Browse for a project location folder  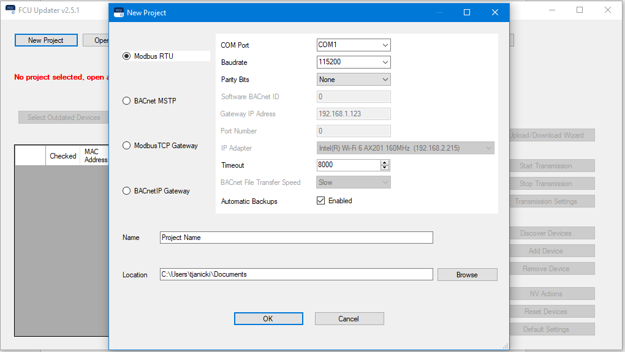(467, 275)
